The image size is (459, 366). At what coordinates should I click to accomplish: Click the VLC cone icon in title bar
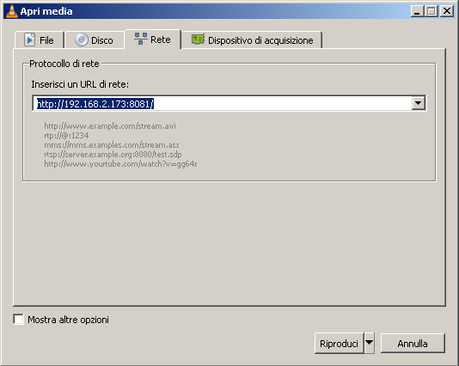click(x=12, y=11)
